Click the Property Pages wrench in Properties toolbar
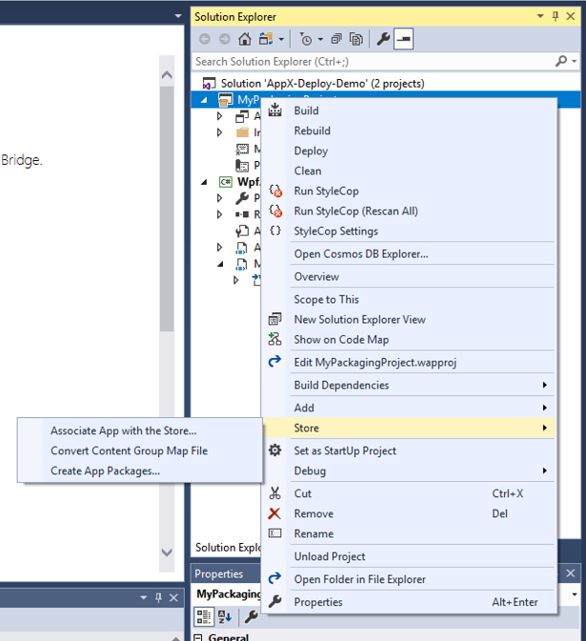 251,617
